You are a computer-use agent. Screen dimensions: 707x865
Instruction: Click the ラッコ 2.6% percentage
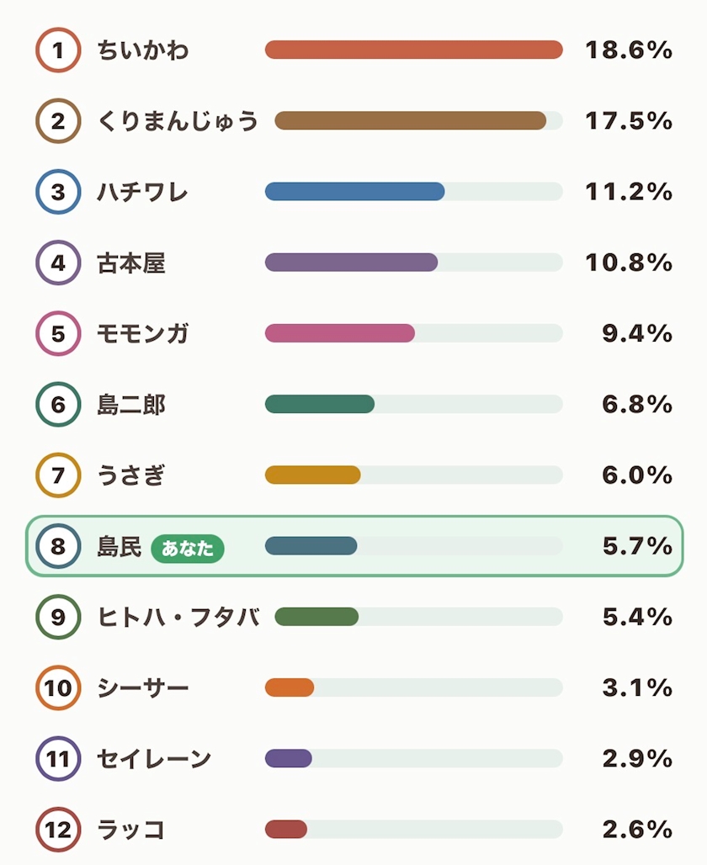637,829
